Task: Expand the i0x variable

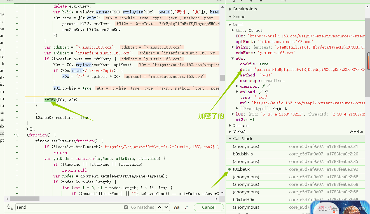Action: tap(233, 114)
